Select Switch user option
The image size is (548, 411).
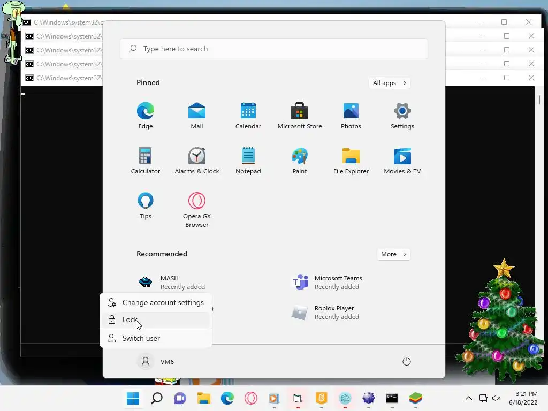coord(156,338)
